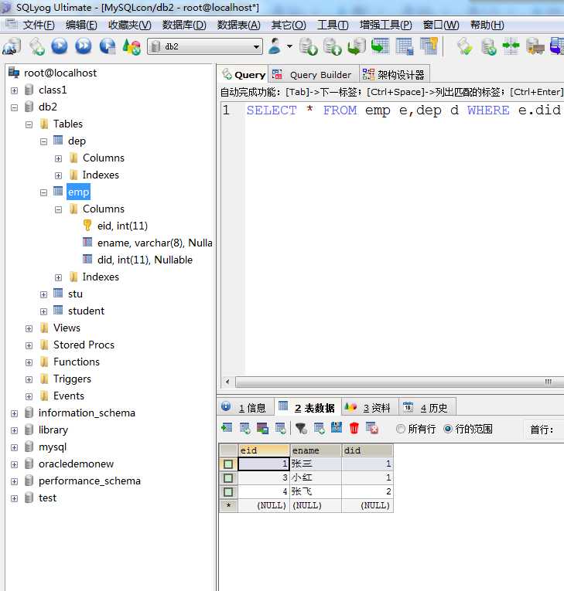Click the database with green up arrow icon
Screen dimensions: 564x591
click(x=333, y=46)
